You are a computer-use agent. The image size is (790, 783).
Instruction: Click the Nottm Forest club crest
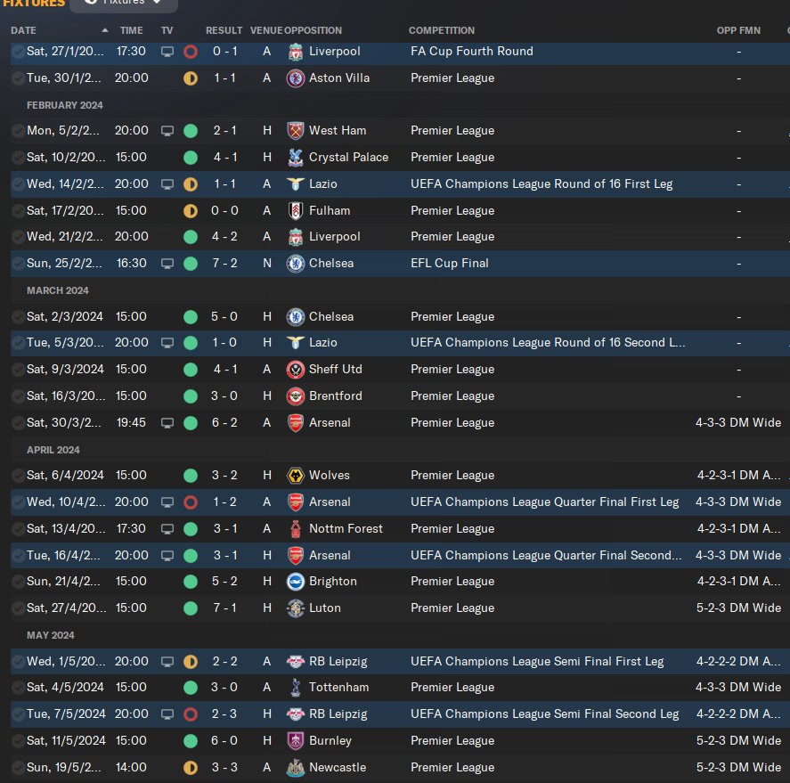pos(296,528)
